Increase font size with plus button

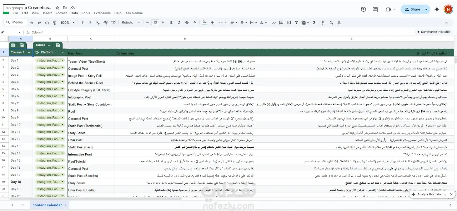coord(162,22)
